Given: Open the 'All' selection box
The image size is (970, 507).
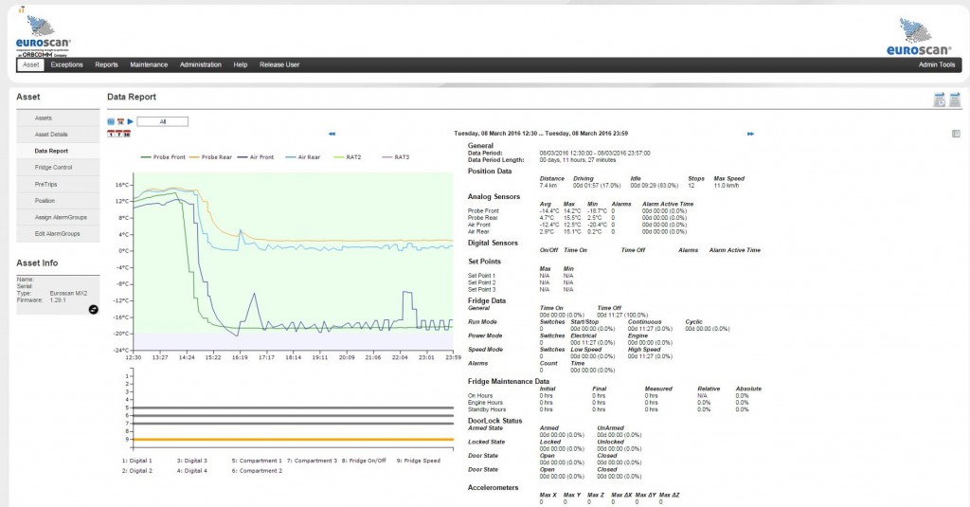Looking at the screenshot, I should coord(163,122).
